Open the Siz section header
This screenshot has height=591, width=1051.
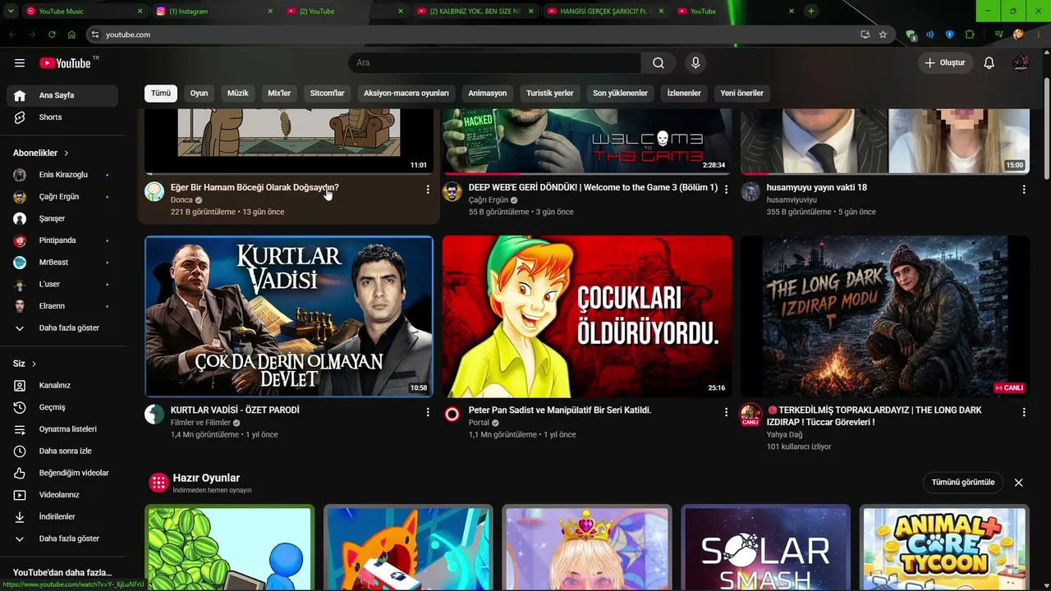(x=25, y=364)
